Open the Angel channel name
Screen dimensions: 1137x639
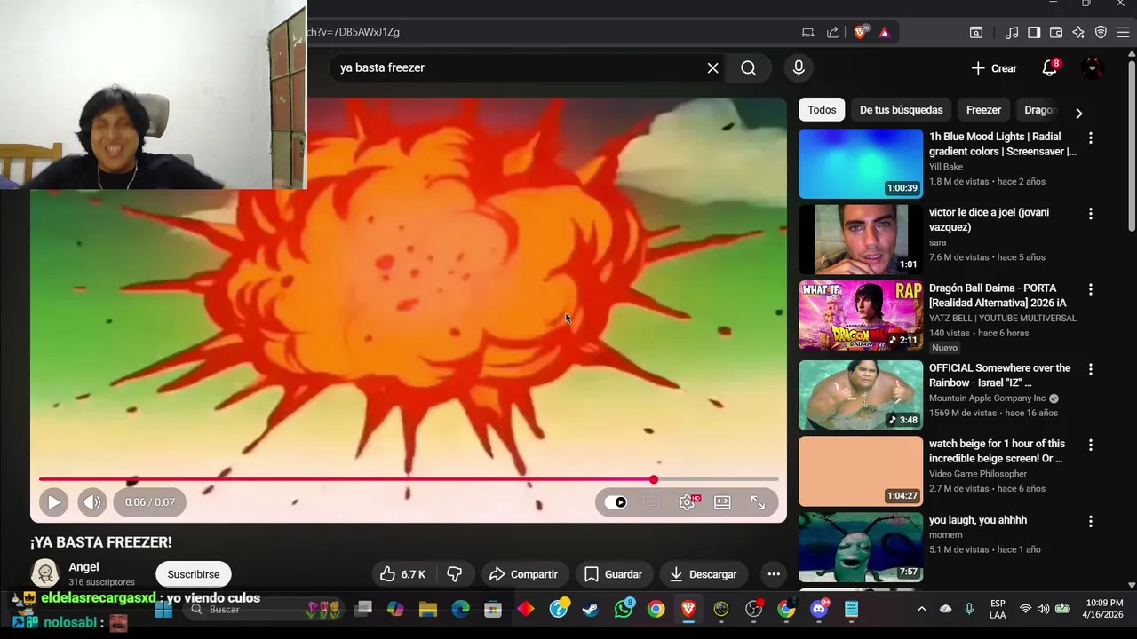(x=83, y=567)
